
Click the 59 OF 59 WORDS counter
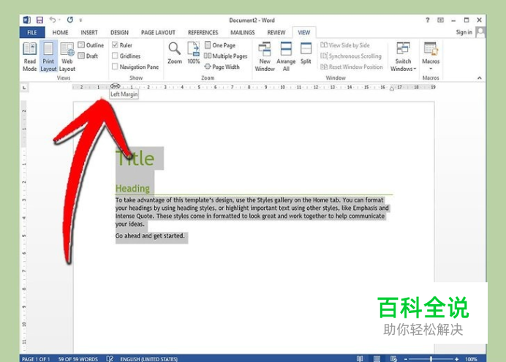pyautogui.click(x=78, y=359)
